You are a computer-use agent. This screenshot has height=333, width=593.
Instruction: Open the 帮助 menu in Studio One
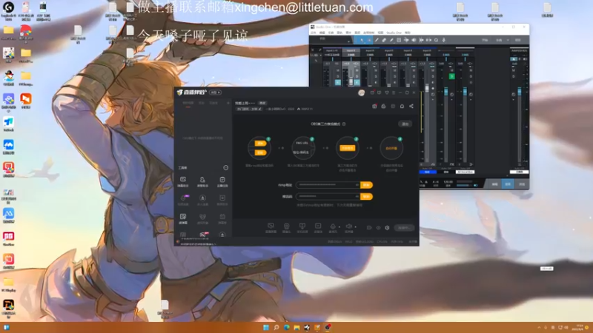pyautogui.click(x=407, y=33)
